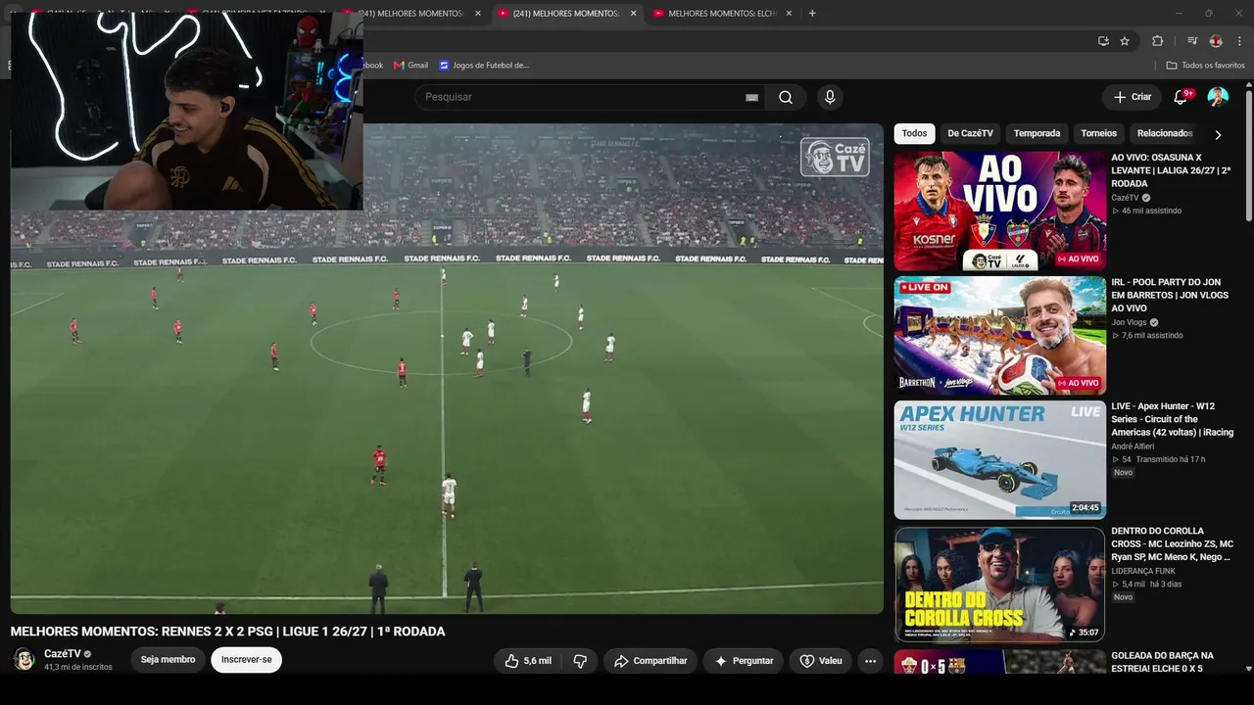Click the 41,3 mi de inscritos text
The height and width of the screenshot is (705, 1254).
[78, 668]
